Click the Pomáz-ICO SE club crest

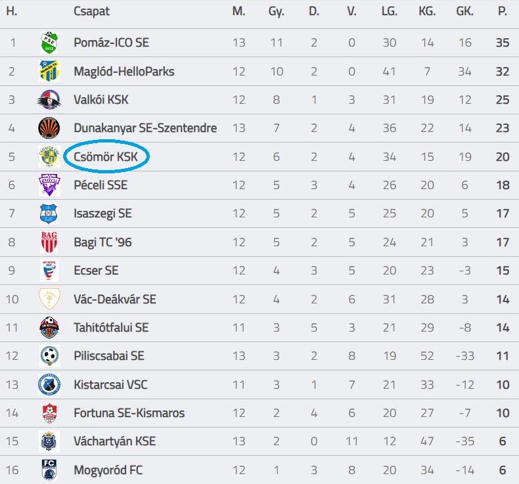coord(49,43)
